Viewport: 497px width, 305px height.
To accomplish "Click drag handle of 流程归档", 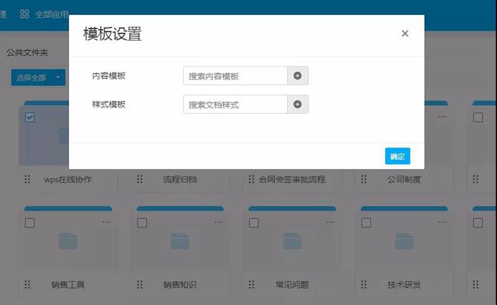I will point(139,179).
